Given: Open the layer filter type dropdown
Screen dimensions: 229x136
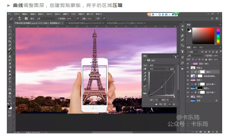Looking at the screenshot, I should click(x=193, y=52).
